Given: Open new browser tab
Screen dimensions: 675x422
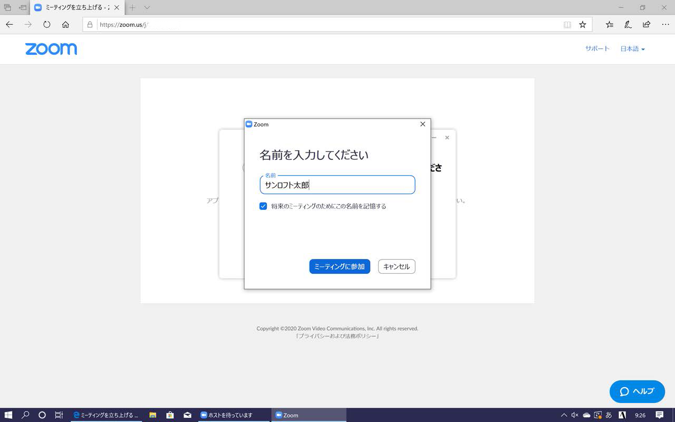Looking at the screenshot, I should tap(132, 7).
